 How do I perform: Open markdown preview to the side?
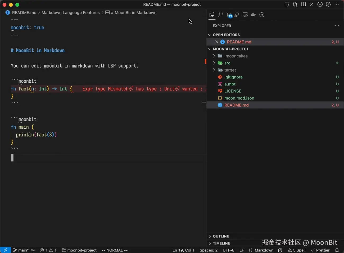click(x=287, y=4)
